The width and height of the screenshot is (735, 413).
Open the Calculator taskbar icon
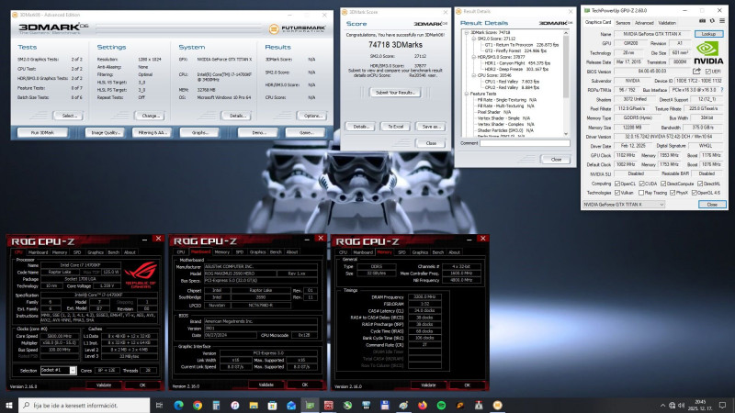216,405
